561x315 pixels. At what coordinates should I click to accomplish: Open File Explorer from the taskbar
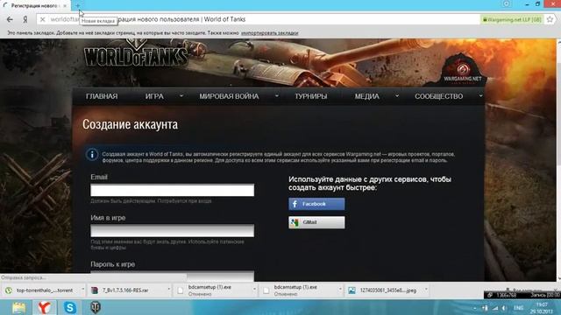pos(18,307)
